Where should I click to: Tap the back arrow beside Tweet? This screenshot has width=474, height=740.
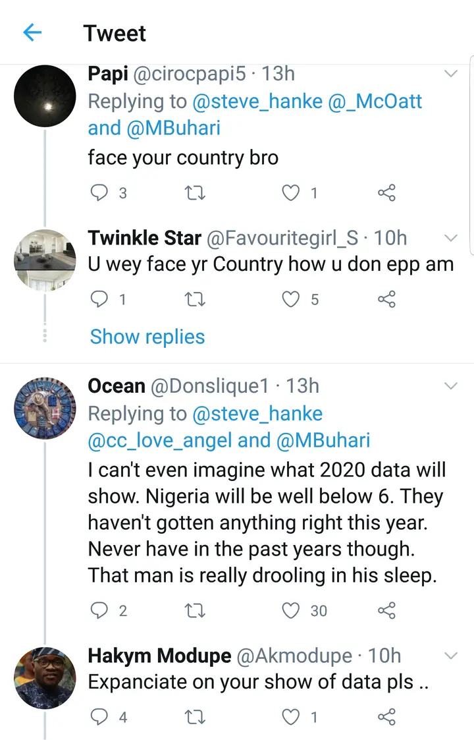pos(32,32)
